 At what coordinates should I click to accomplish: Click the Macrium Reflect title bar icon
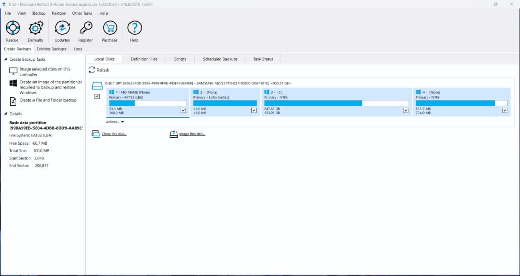tap(4, 4)
